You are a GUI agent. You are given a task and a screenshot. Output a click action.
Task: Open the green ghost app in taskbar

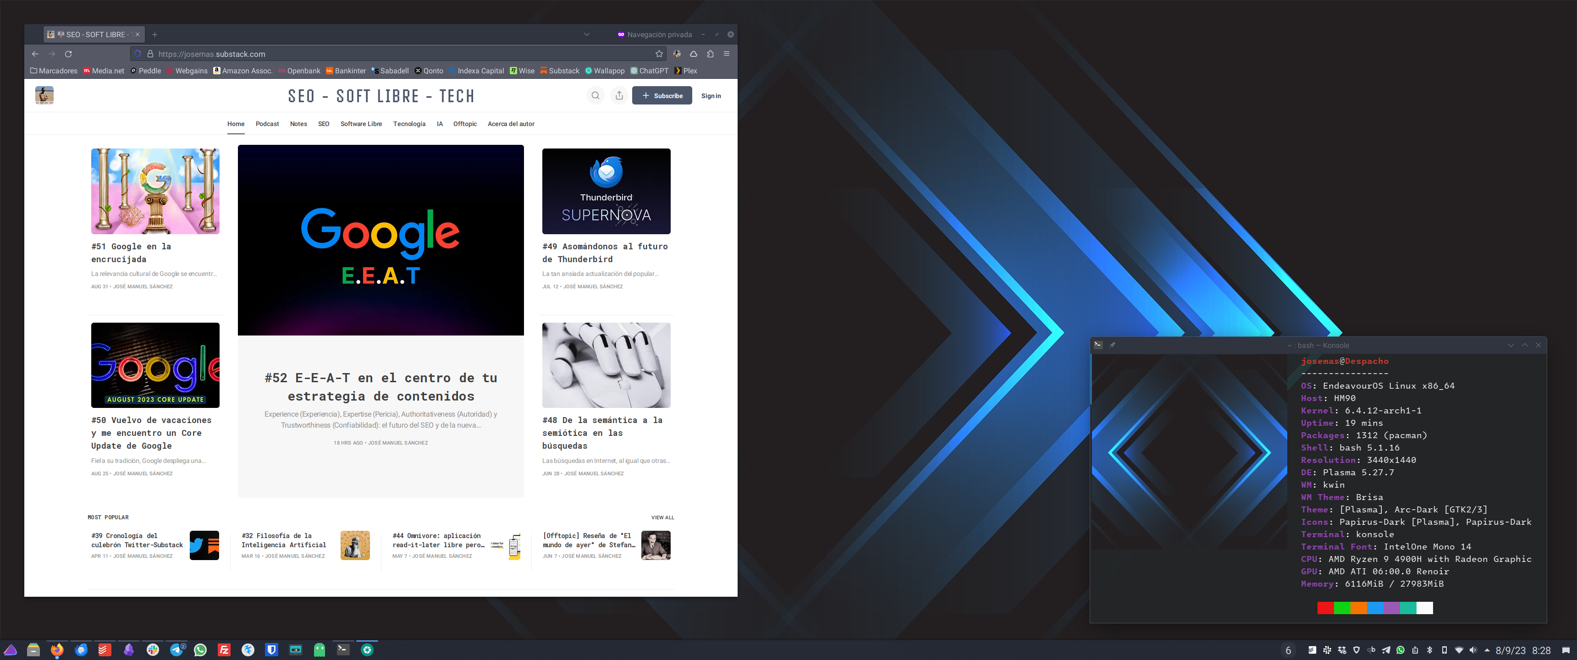click(320, 649)
